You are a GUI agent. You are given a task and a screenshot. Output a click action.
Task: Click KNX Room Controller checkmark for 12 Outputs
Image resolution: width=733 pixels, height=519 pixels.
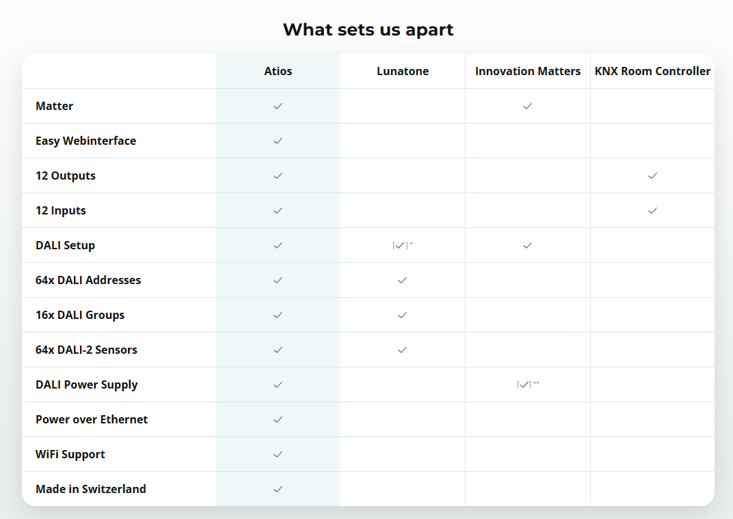click(x=652, y=176)
